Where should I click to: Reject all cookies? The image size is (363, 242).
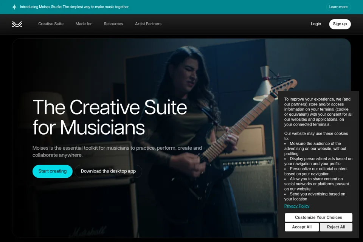336,227
